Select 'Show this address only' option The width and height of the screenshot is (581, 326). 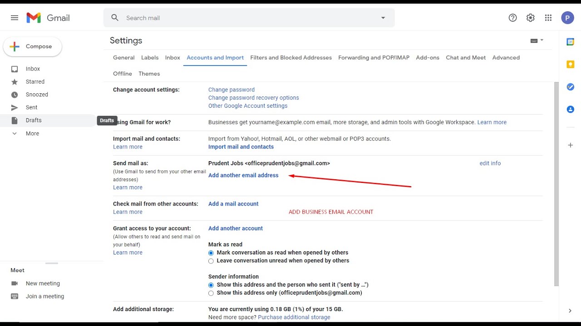211,293
